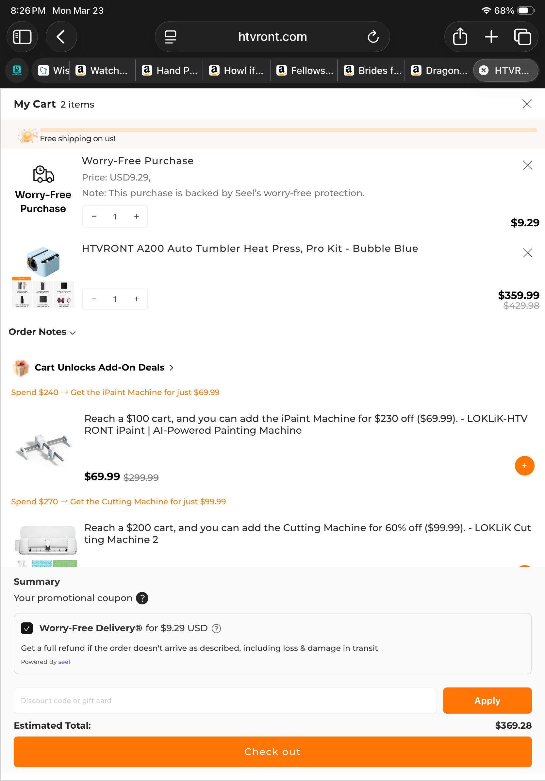Show promotional coupon help tooltip
Screen dimensions: 545x781
click(x=142, y=598)
